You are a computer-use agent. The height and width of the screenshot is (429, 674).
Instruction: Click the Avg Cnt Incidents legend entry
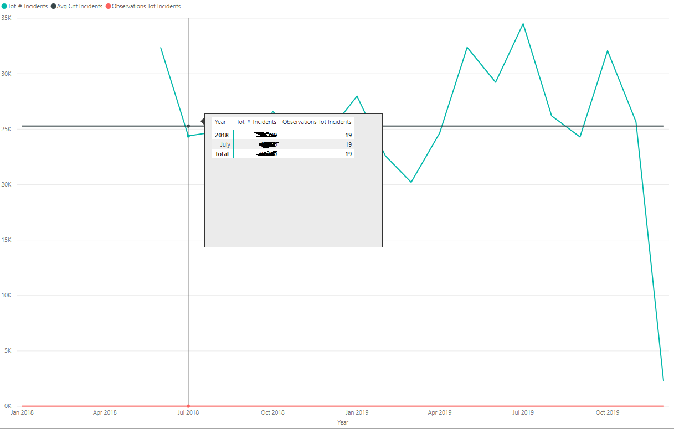pyautogui.click(x=76, y=6)
